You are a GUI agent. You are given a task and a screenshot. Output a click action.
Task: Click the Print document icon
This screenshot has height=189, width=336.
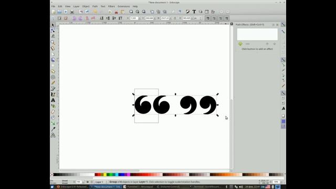coord(72,12)
